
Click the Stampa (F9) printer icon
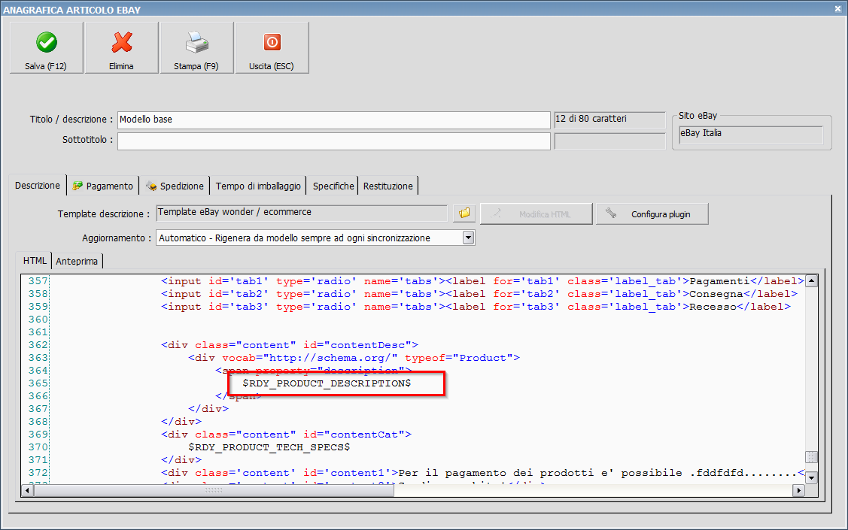[196, 42]
